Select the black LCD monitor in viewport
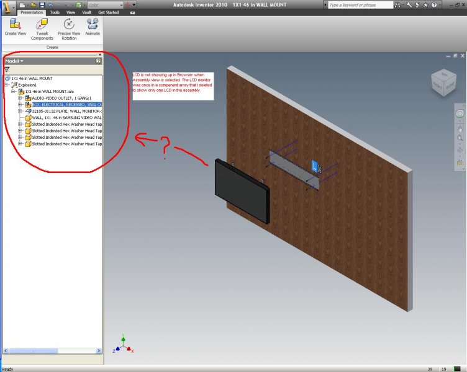 click(242, 191)
